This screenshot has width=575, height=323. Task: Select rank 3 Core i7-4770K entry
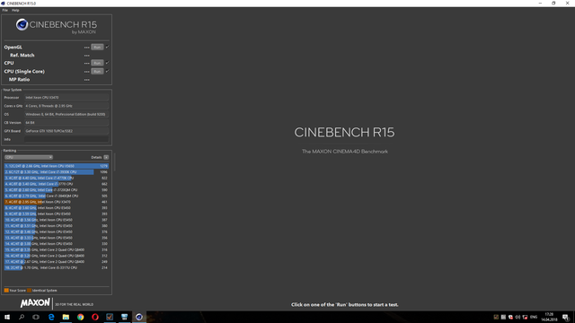pyautogui.click(x=57, y=178)
